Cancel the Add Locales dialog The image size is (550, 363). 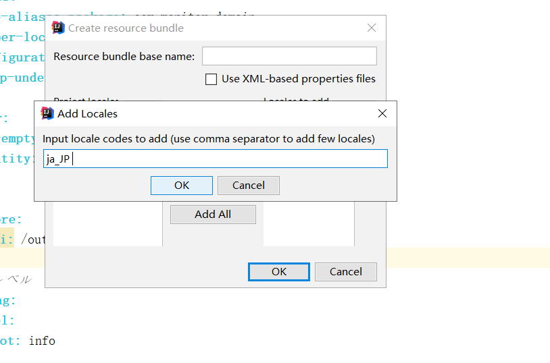[x=249, y=186]
